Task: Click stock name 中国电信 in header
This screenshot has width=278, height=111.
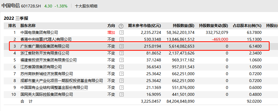Action: pos(11,6)
